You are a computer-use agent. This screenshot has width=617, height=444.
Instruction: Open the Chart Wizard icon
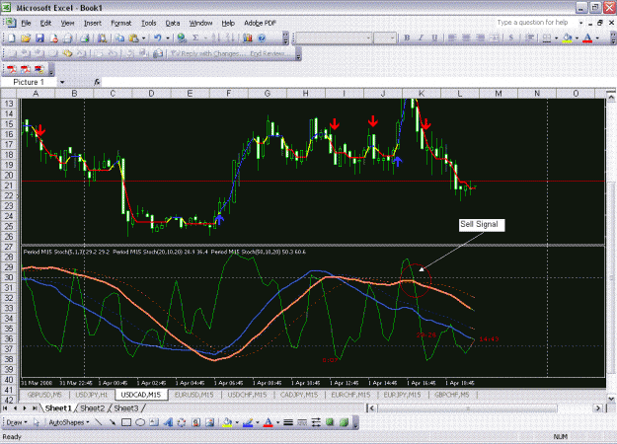[x=248, y=38]
